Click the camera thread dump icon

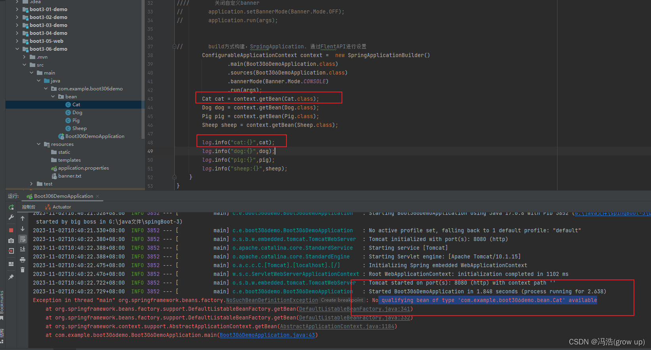pos(11,241)
